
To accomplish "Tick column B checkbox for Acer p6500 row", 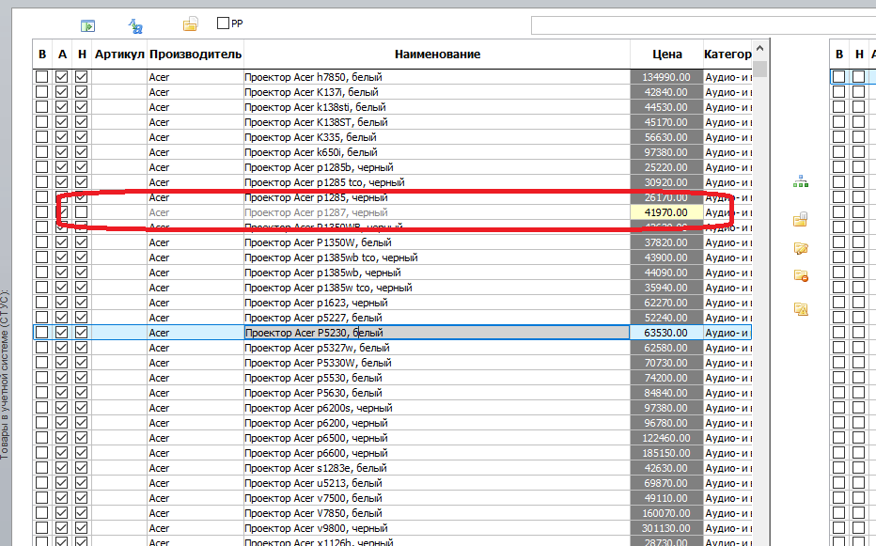I will click(42, 438).
